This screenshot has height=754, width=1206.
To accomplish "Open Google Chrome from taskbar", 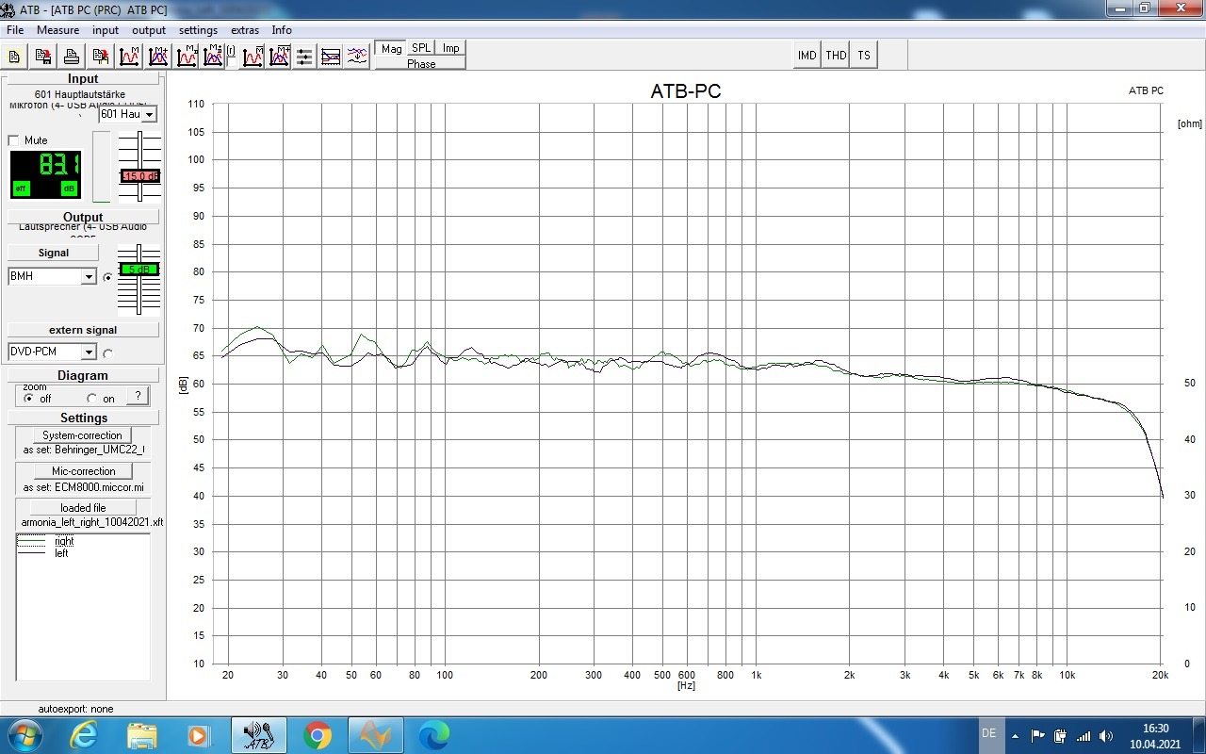I will 317,735.
